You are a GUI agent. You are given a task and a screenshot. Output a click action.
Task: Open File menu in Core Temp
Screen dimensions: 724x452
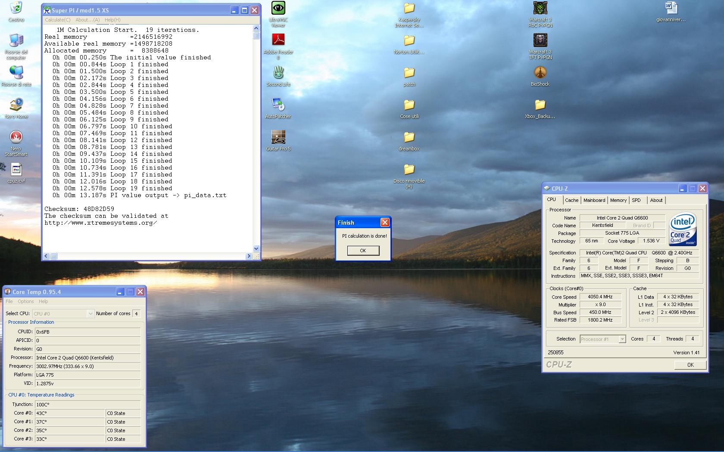click(x=9, y=301)
